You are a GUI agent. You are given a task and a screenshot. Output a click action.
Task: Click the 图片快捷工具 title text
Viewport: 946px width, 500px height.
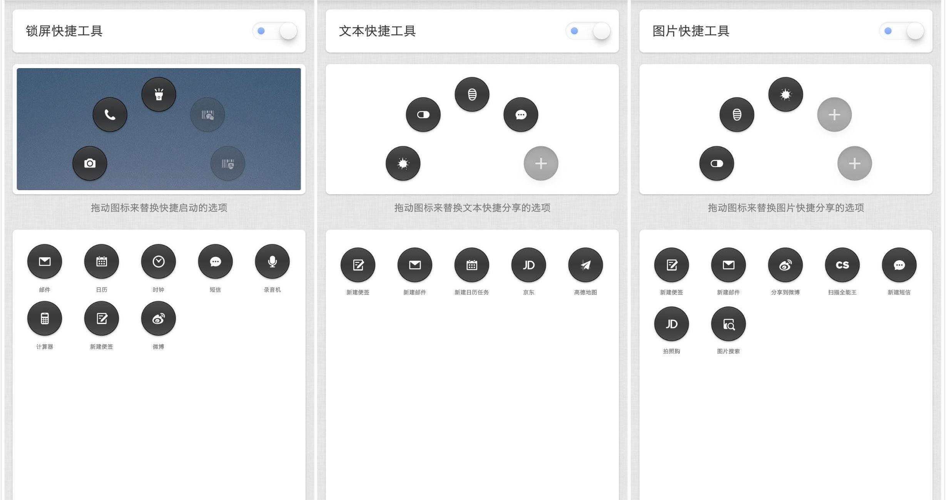(691, 31)
